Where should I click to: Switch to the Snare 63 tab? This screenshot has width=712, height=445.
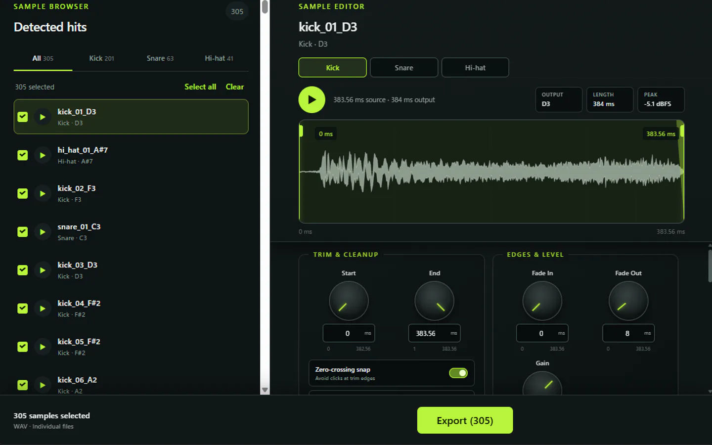click(160, 58)
